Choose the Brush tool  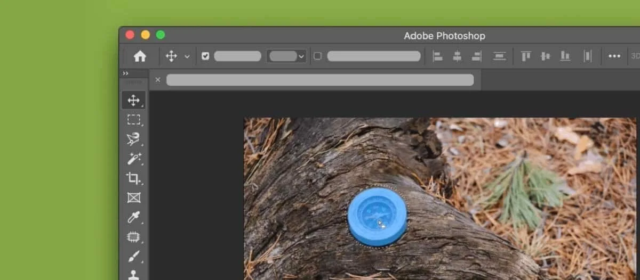coord(133,257)
